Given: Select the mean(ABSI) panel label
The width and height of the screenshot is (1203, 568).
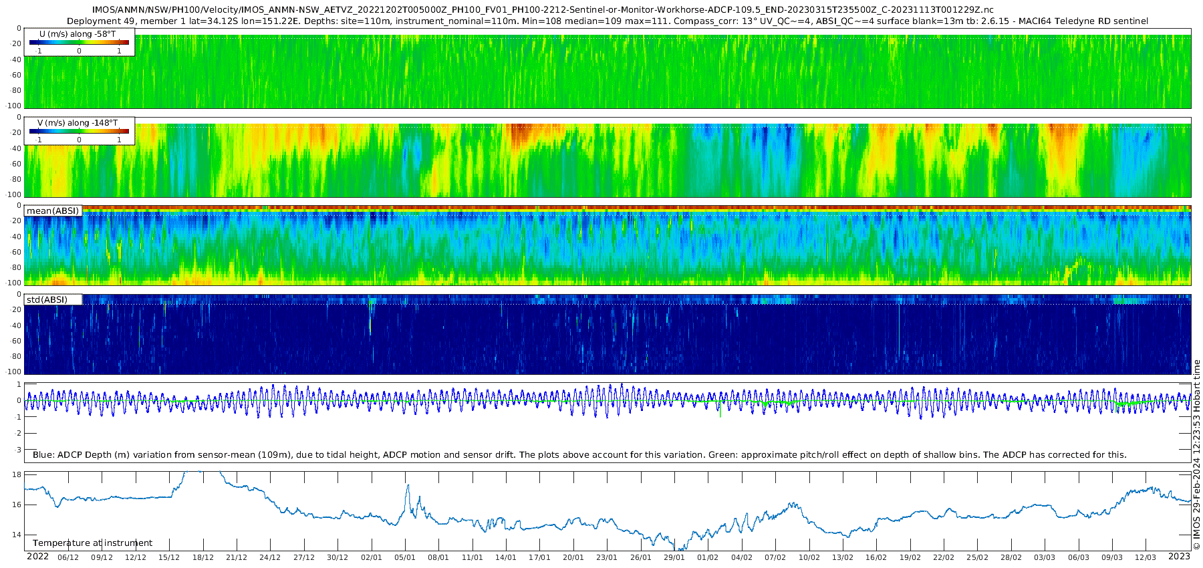Looking at the screenshot, I should point(53,211).
